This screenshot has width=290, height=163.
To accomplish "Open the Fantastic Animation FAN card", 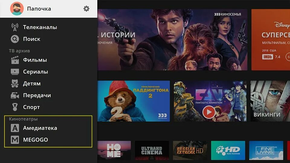I will [x=210, y=101].
